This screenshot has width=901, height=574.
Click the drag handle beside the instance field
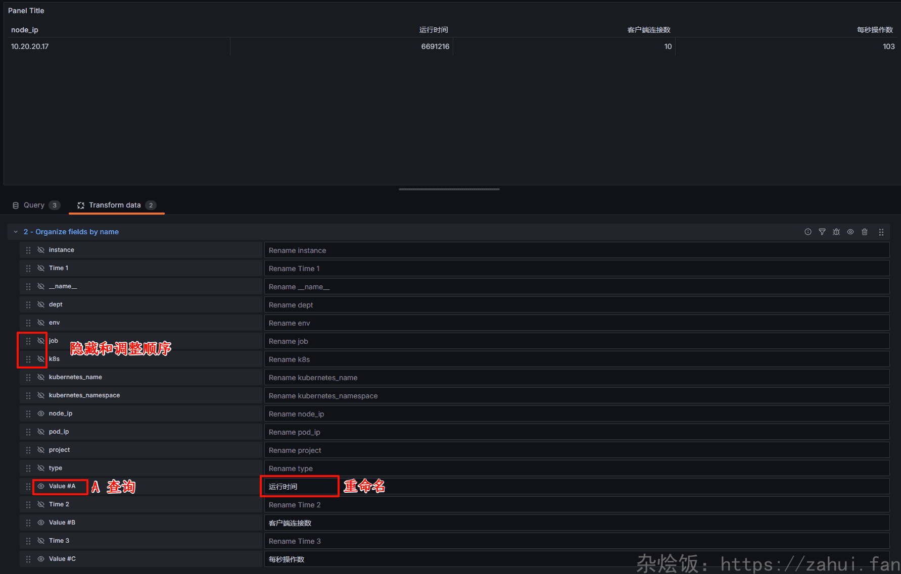(28, 250)
